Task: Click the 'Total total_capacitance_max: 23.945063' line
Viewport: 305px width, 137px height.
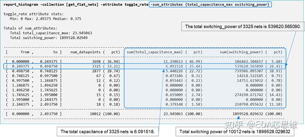Action: coord(51,33)
